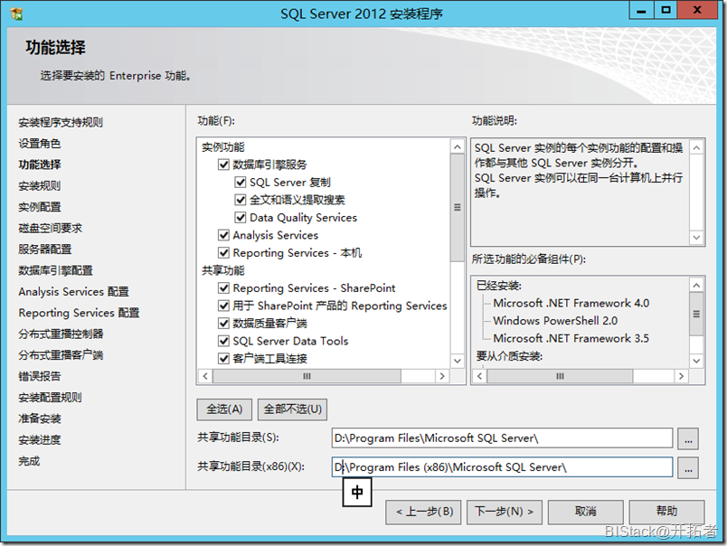Viewport: 727px width, 546px height.
Task: Toggle the 客户端工具连接 checkbox
Action: [223, 359]
